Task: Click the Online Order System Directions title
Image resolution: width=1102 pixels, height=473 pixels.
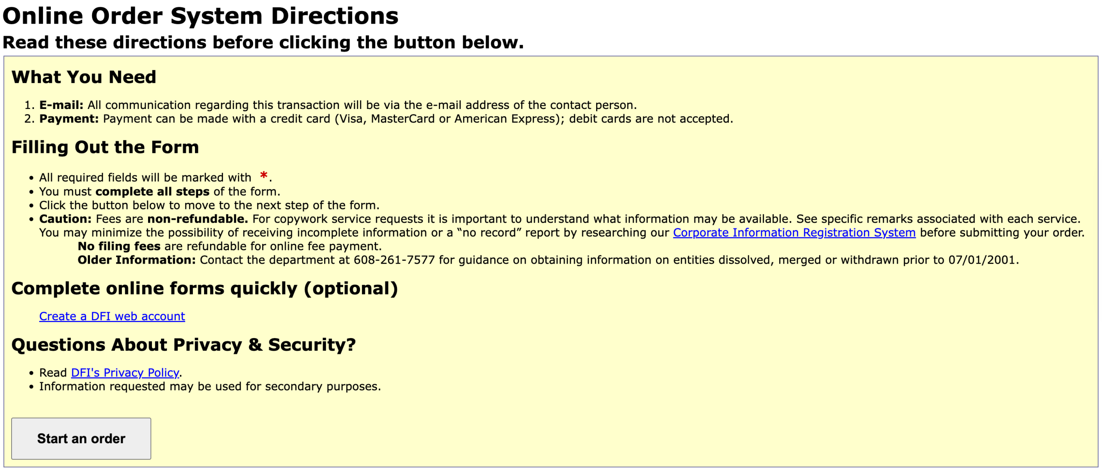Action: [200, 16]
